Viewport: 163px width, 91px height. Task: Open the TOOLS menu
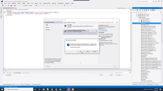[x=36, y=3]
